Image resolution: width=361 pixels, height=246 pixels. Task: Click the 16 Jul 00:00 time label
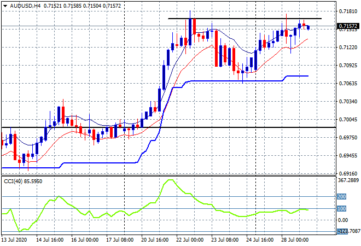[85, 240]
